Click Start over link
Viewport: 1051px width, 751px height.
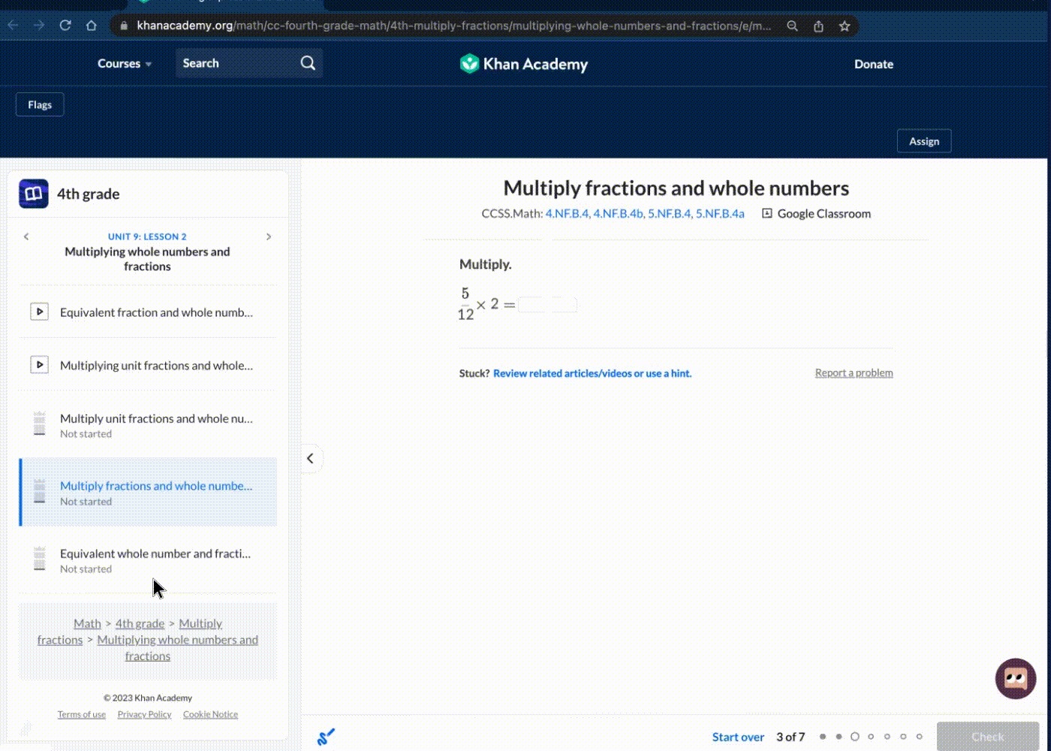click(738, 737)
